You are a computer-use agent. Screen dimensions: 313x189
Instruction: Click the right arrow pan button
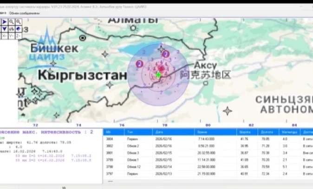[4, 22]
